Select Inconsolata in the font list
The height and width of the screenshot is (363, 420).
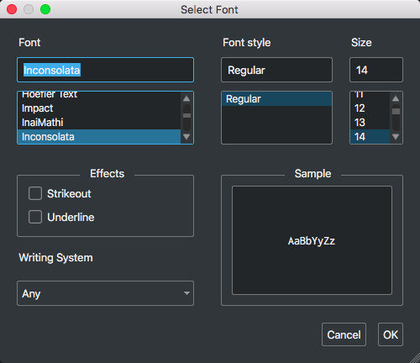pos(99,137)
